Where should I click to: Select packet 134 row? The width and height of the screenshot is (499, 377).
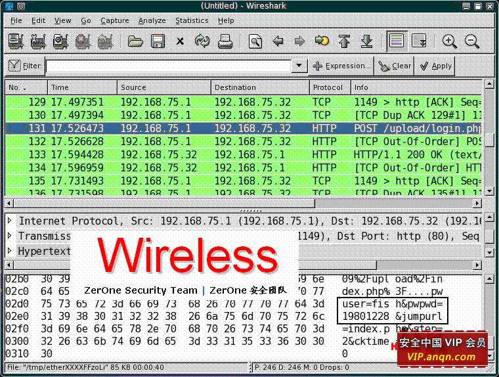pos(244,167)
